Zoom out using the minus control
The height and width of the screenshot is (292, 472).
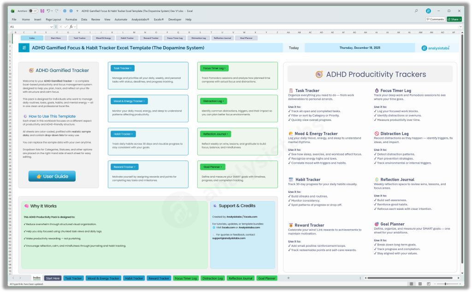pos(435,284)
